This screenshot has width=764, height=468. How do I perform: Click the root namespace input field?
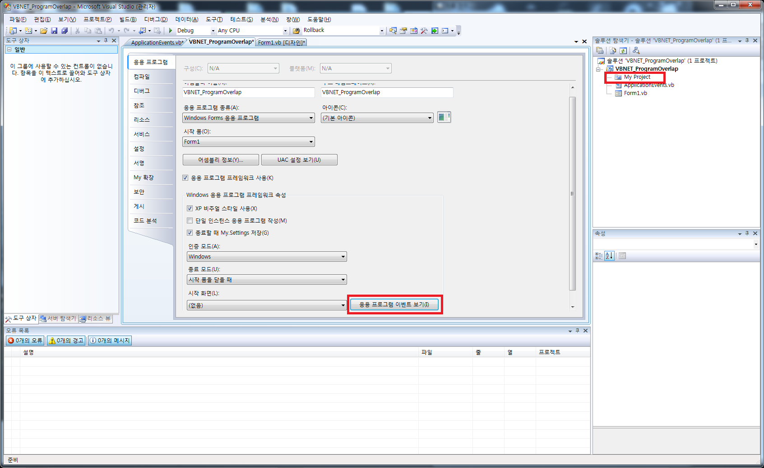(x=387, y=92)
